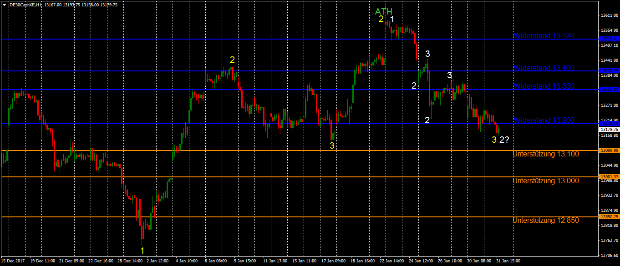620x266 pixels.
Task: Click the 11 Jan 13:00 time label
Action: click(x=276, y=262)
